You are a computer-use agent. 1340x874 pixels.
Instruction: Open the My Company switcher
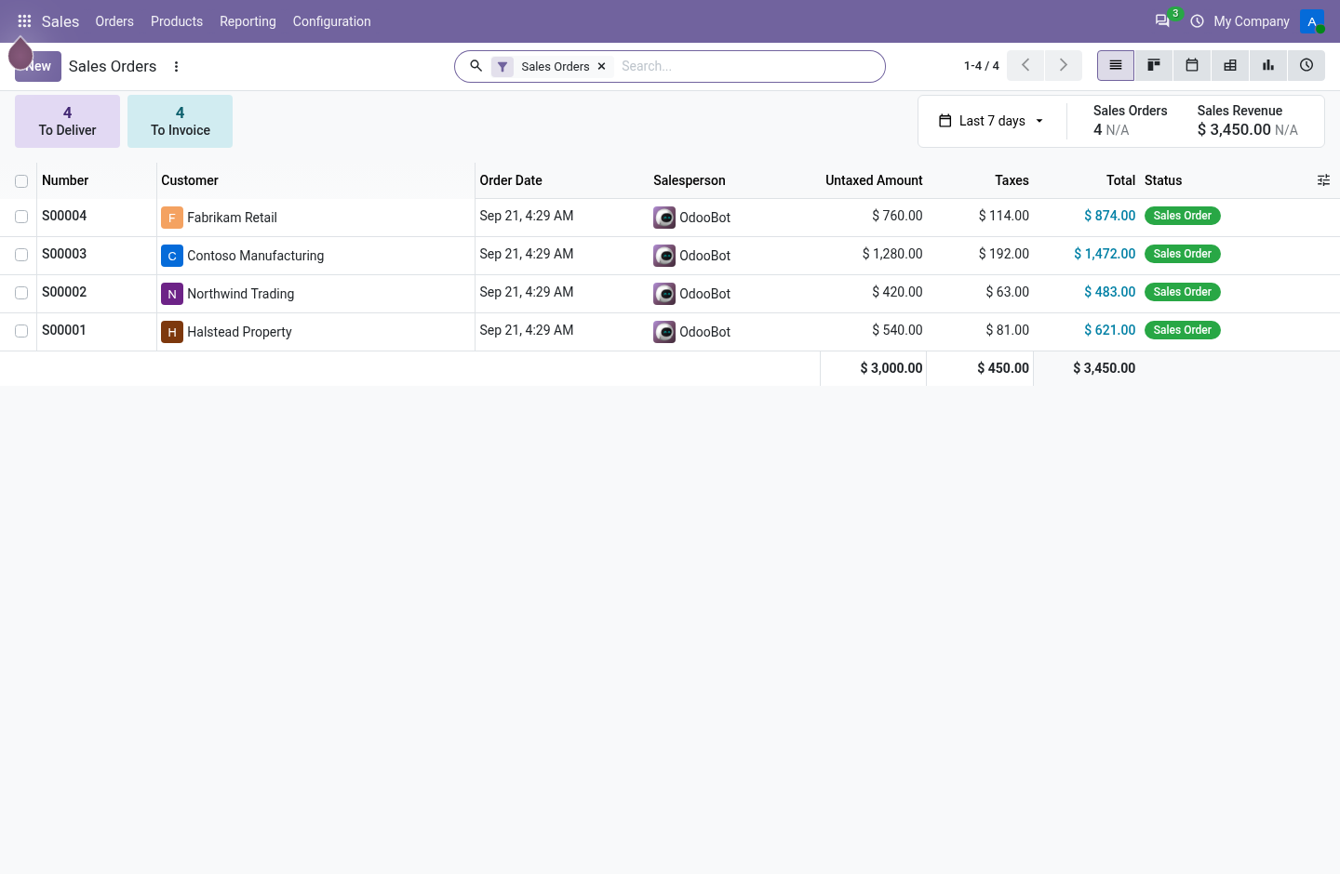click(x=1252, y=21)
